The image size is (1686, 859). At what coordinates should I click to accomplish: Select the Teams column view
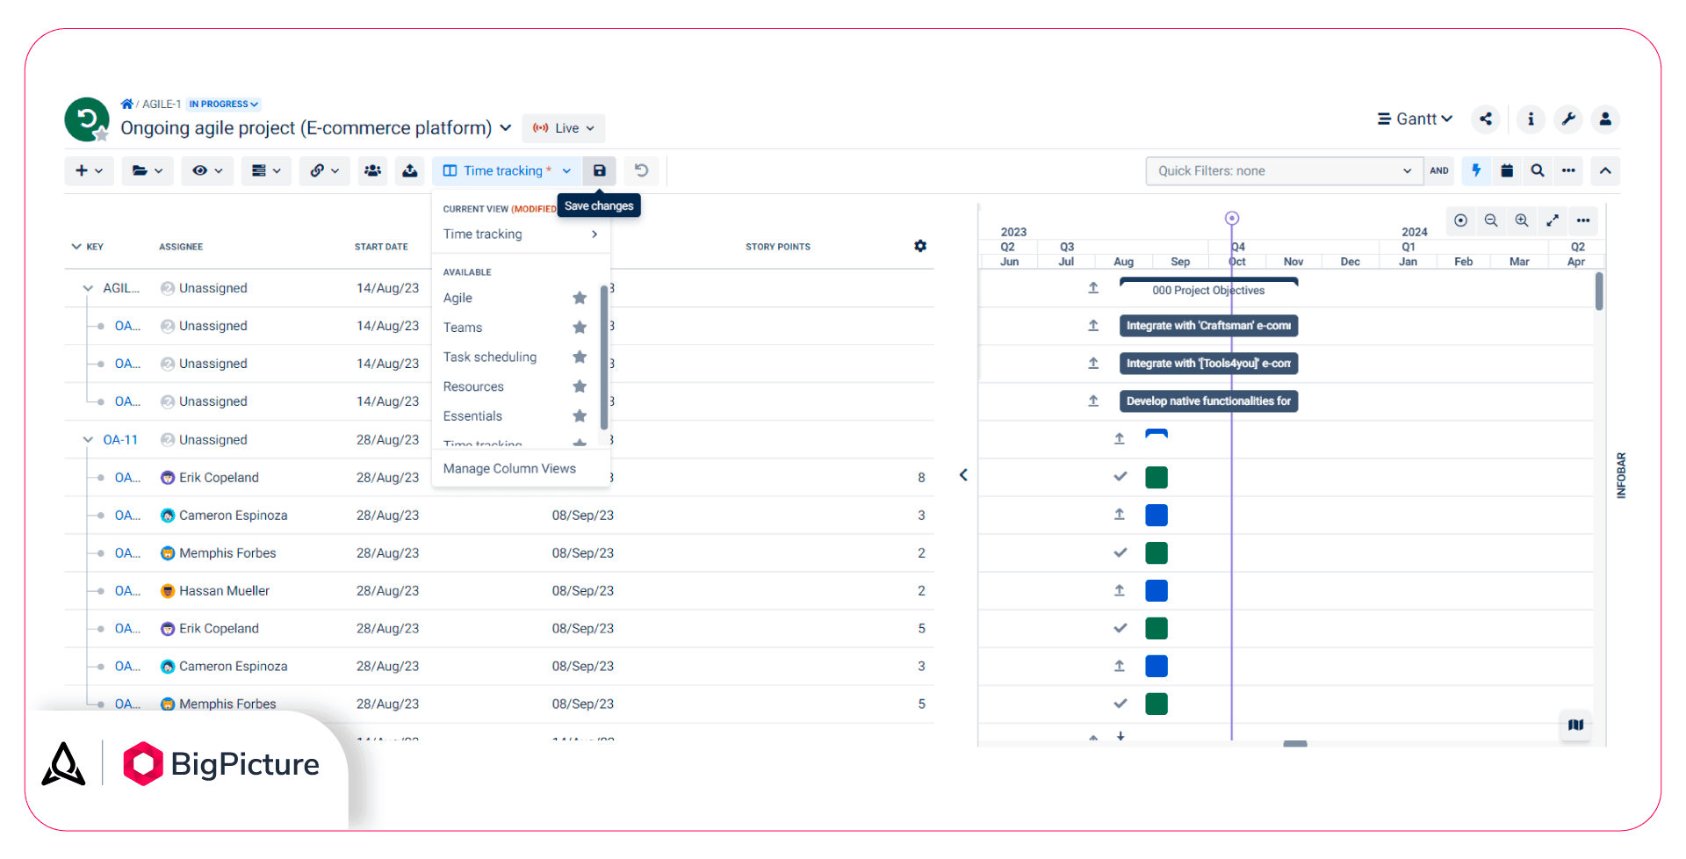(463, 328)
